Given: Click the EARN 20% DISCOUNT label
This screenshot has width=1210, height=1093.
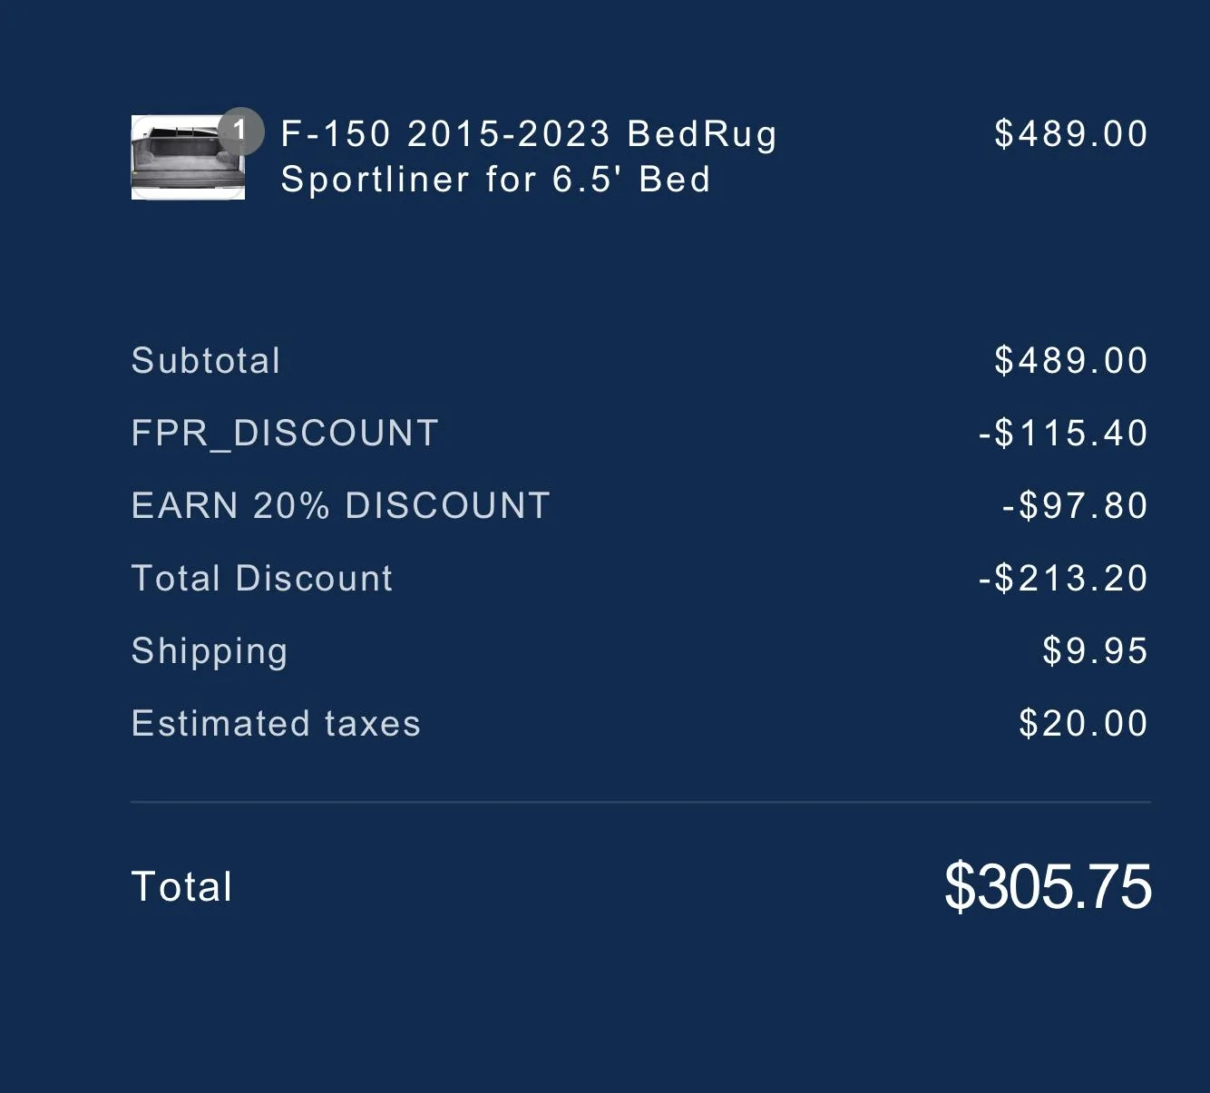Looking at the screenshot, I should (341, 506).
